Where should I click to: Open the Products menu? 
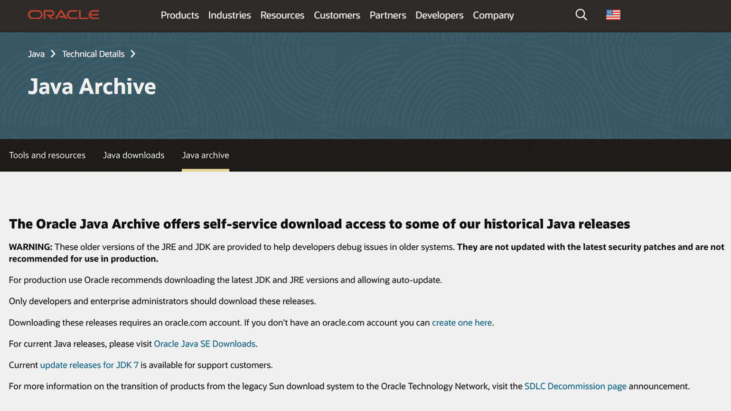click(179, 15)
